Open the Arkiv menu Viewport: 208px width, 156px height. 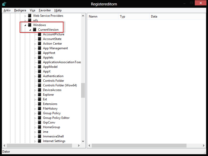pos(7,10)
